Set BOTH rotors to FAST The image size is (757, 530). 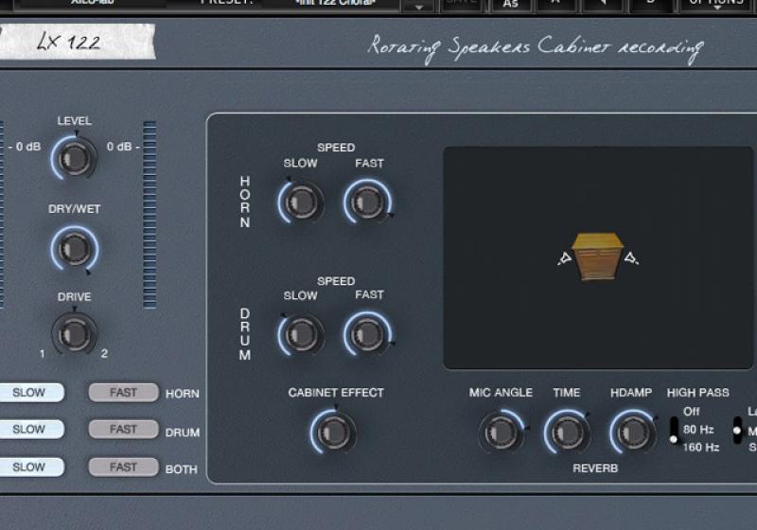(x=123, y=467)
